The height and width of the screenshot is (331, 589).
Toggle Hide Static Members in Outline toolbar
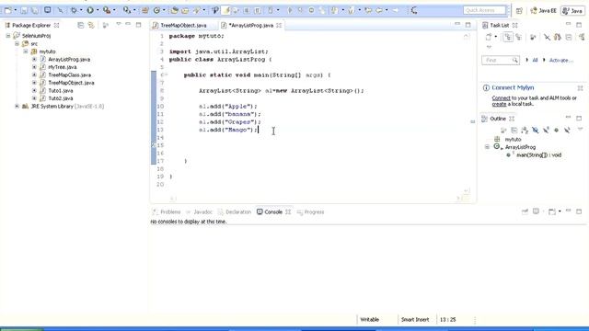[546, 130]
